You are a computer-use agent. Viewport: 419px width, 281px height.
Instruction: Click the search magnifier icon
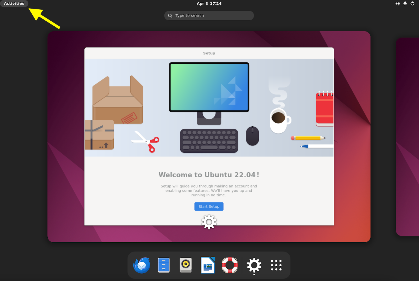[x=170, y=16]
